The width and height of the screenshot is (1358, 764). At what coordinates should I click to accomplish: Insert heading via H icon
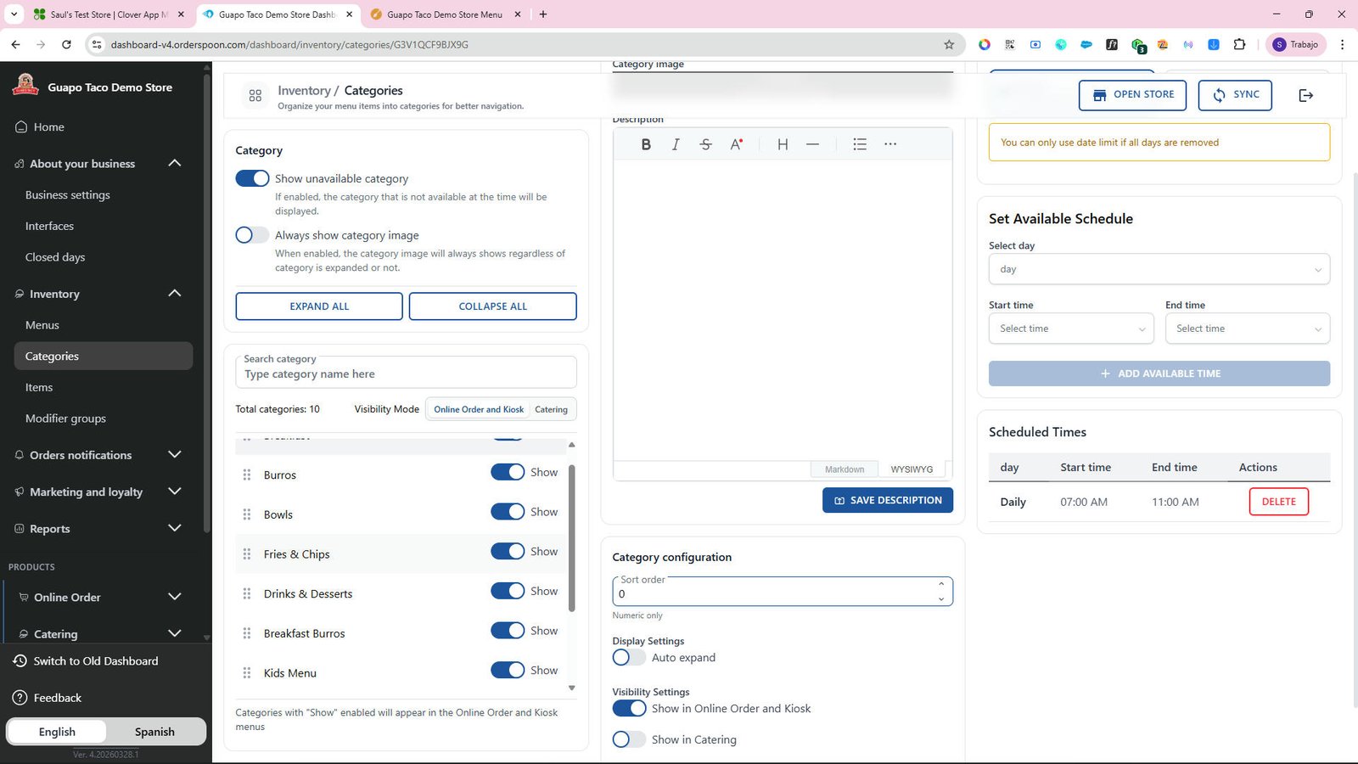click(783, 144)
